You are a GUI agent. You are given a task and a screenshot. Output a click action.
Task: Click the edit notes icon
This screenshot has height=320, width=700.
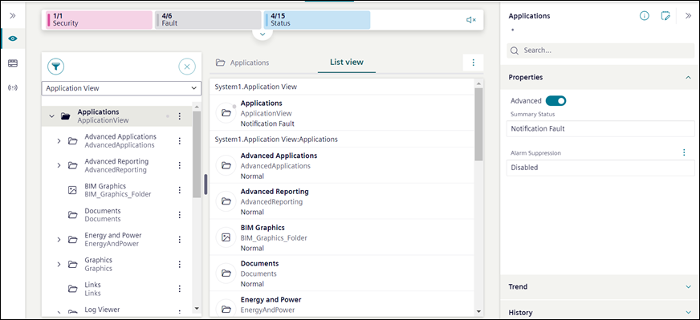[x=665, y=16]
